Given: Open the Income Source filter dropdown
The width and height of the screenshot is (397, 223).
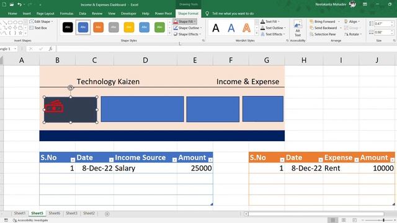Looking at the screenshot, I should pos(174,160).
